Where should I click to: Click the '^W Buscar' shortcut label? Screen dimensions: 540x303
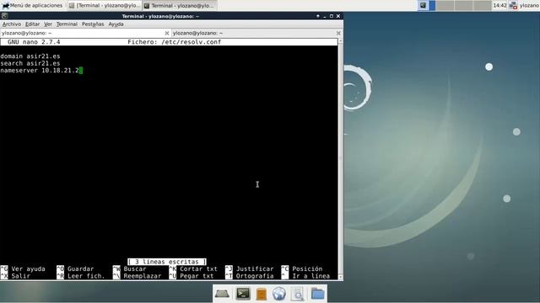(x=129, y=269)
